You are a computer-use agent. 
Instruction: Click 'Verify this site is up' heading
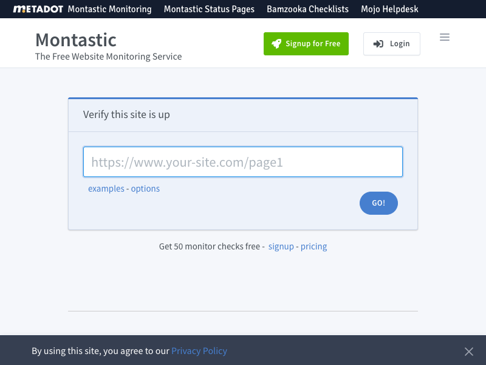click(126, 115)
